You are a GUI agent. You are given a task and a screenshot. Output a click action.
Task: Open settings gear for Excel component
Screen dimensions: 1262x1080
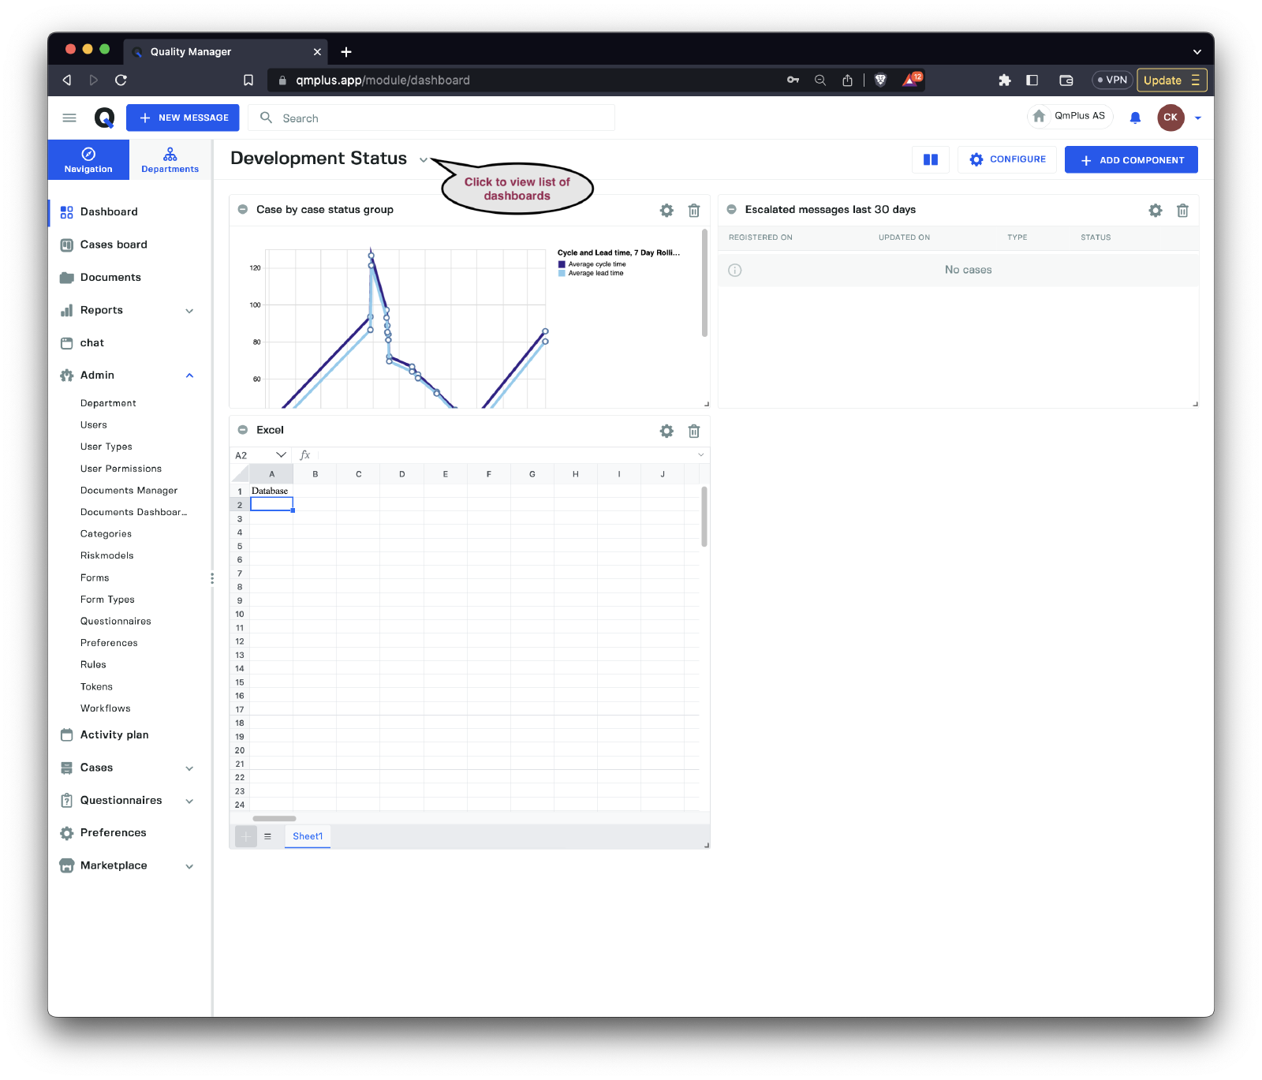pyautogui.click(x=666, y=431)
